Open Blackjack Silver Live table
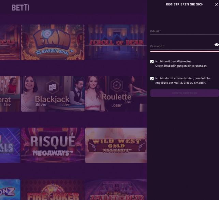The width and height of the screenshot is (219, 200). 53,94
